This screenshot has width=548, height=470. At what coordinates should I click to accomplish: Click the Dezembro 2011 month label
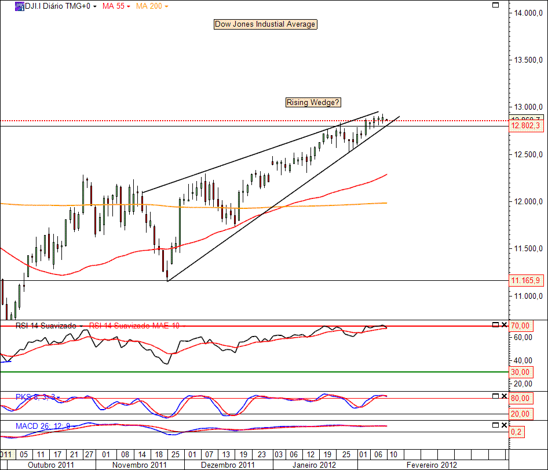click(228, 465)
